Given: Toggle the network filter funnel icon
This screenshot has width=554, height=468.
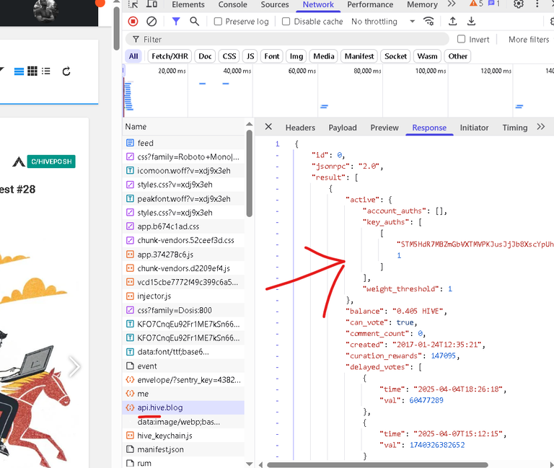Looking at the screenshot, I should pos(175,22).
